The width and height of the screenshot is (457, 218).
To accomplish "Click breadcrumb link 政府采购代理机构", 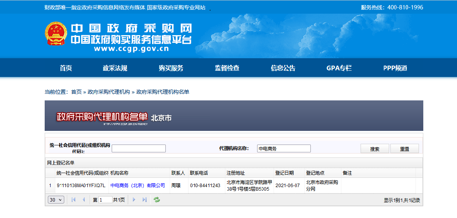I will pos(109,92).
